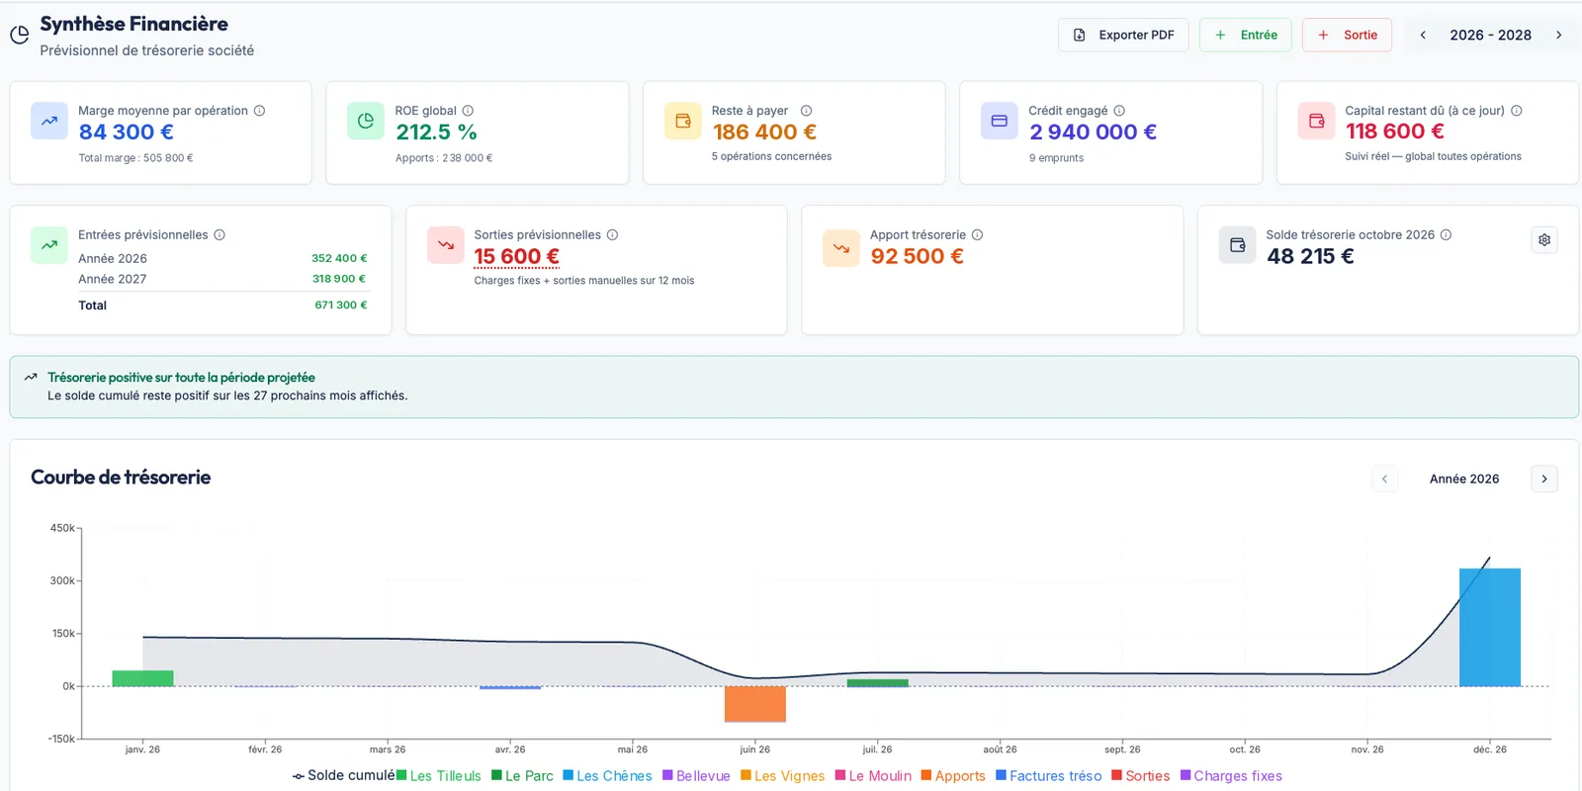Click the Marge moyenne par opération trend icon
This screenshot has height=791, width=1582.
(x=49, y=121)
